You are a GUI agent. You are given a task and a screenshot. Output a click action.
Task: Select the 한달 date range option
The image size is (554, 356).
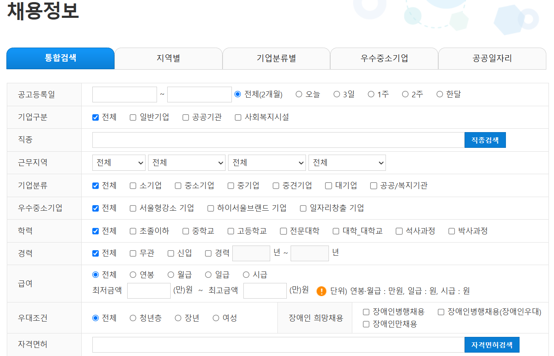click(440, 94)
